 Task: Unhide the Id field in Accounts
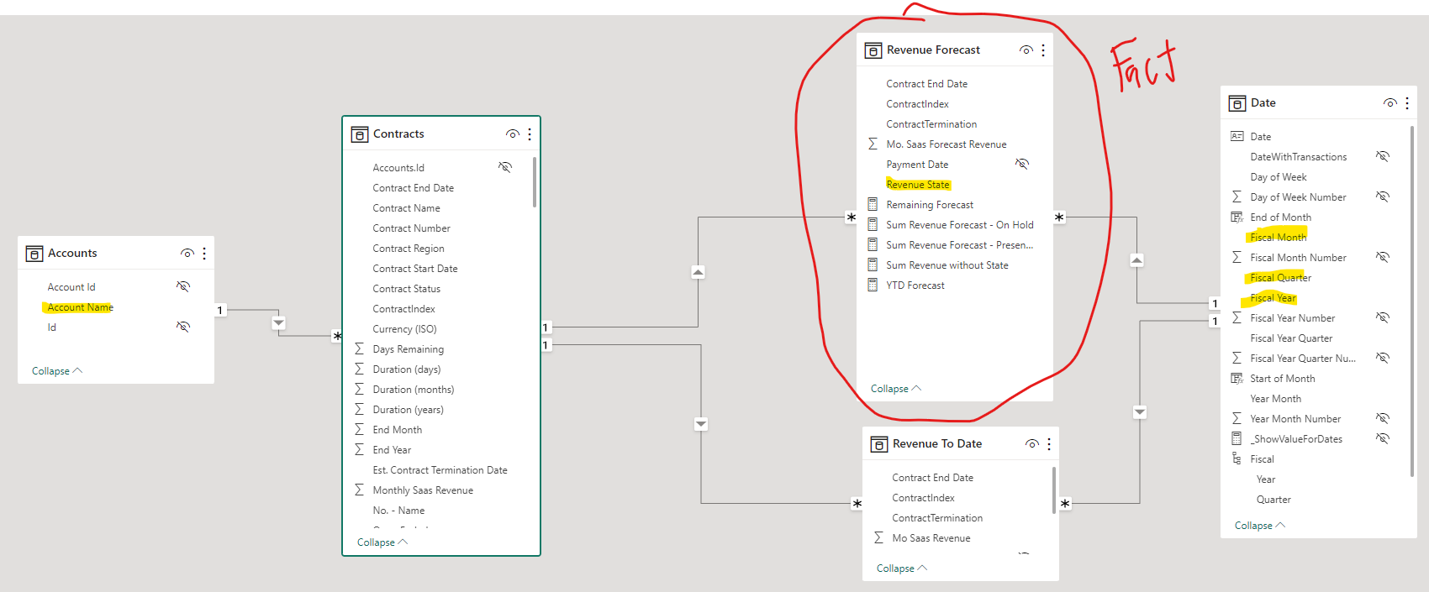click(183, 327)
